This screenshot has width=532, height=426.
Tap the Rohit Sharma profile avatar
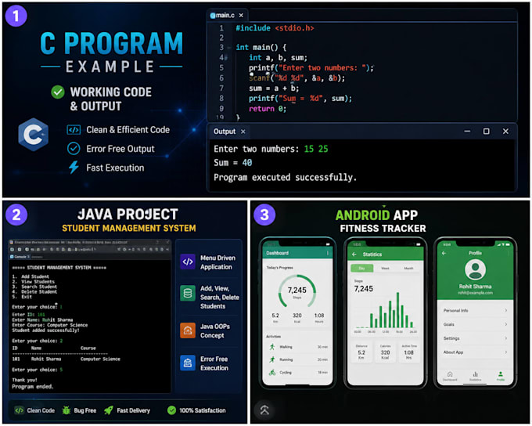[x=475, y=270]
